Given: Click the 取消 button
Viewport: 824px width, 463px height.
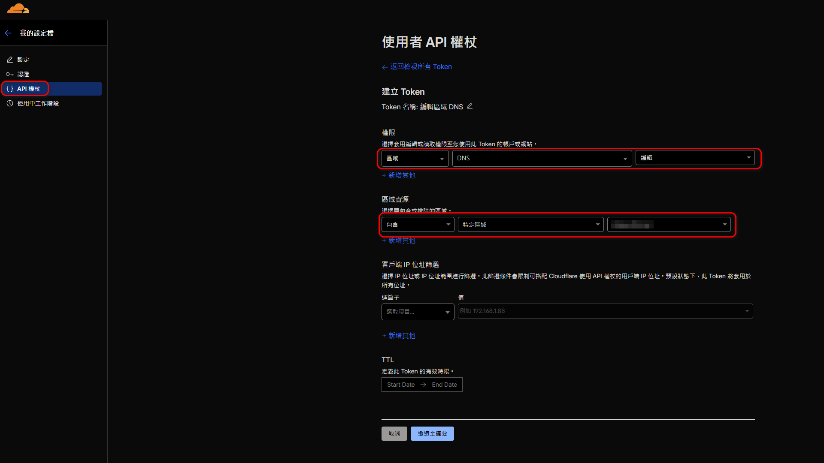Looking at the screenshot, I should [394, 433].
